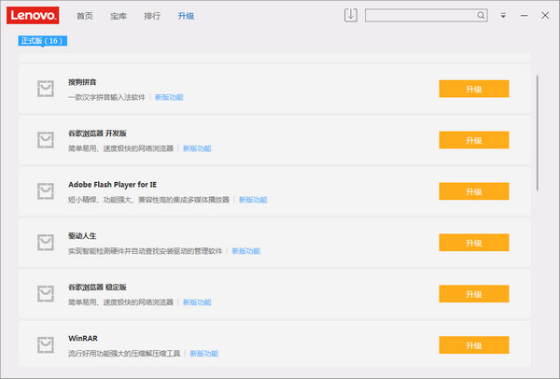
Task: Click the 谷歌浏览器 开发版 description text
Action: (x=120, y=148)
